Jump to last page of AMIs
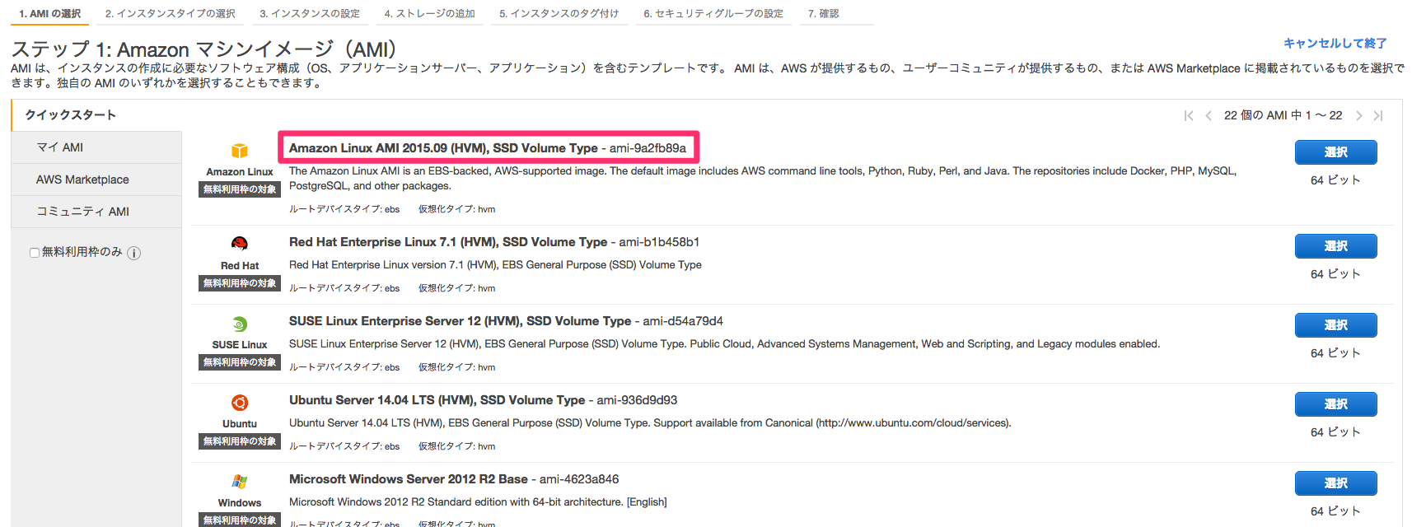 pos(1378,116)
